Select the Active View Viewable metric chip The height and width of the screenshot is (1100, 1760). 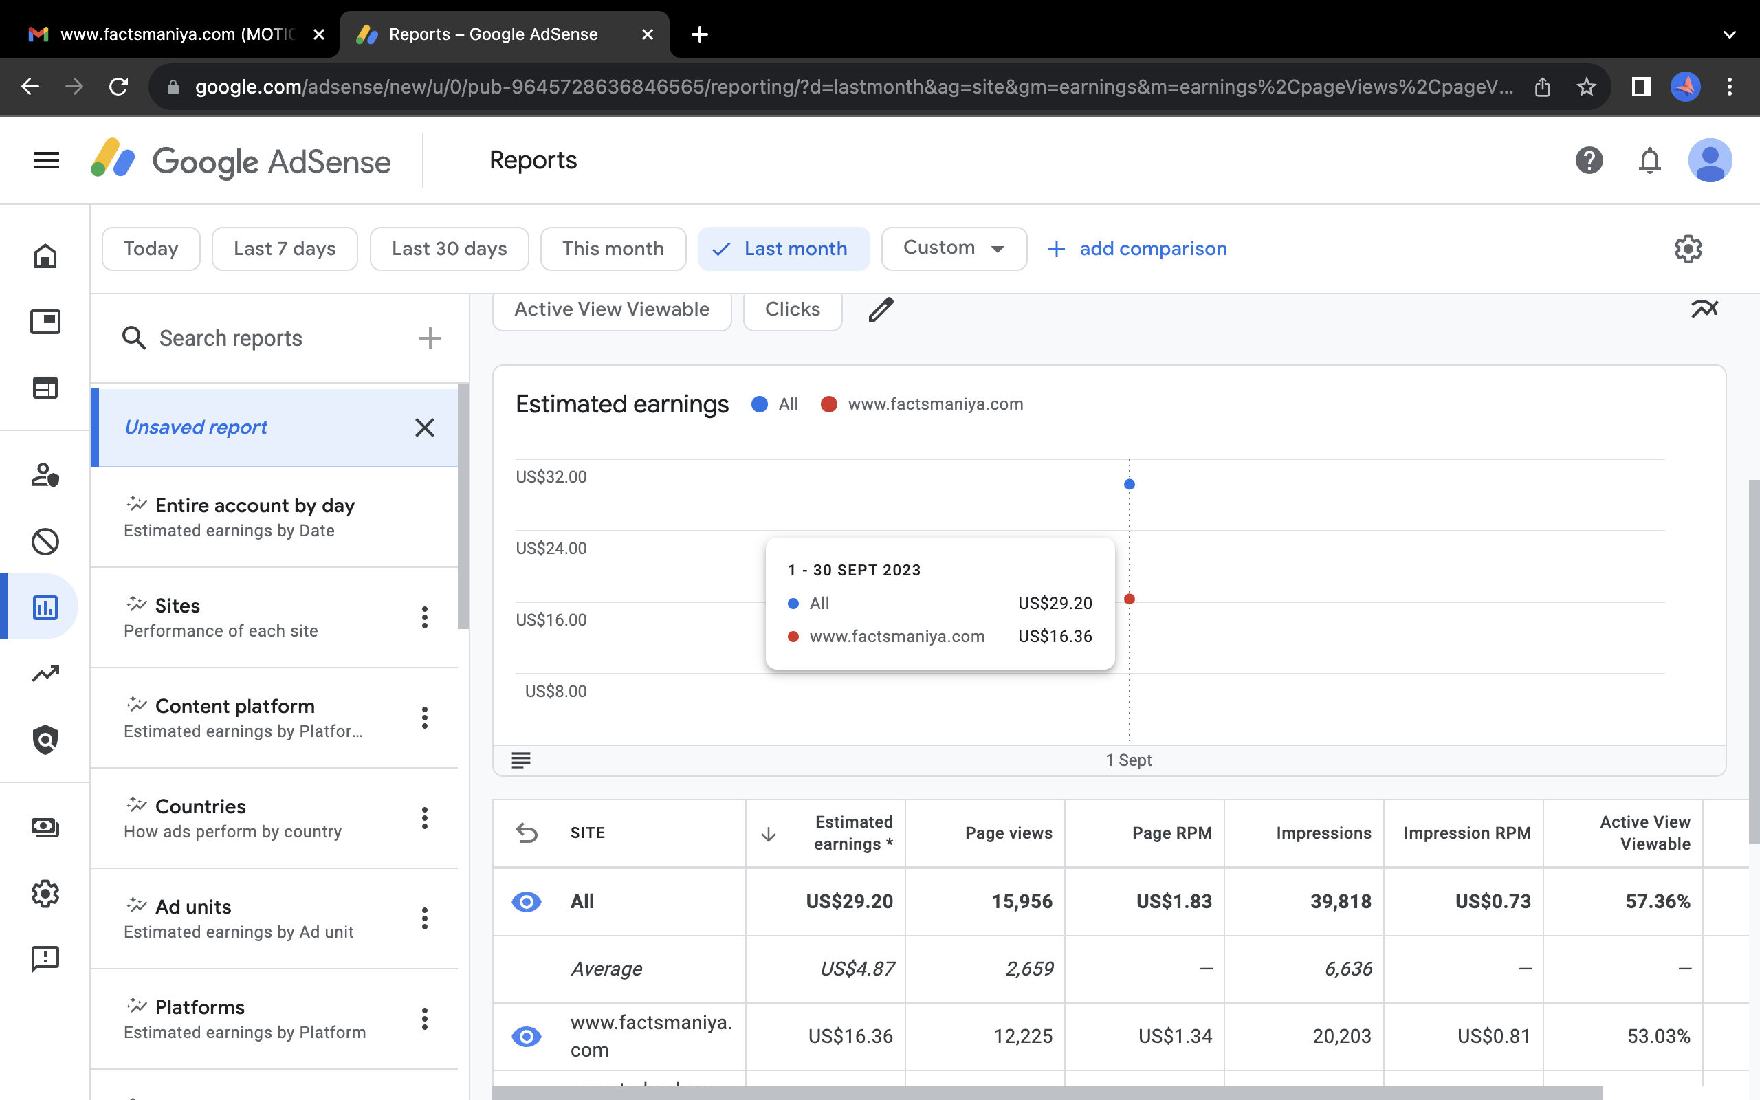pyautogui.click(x=612, y=310)
